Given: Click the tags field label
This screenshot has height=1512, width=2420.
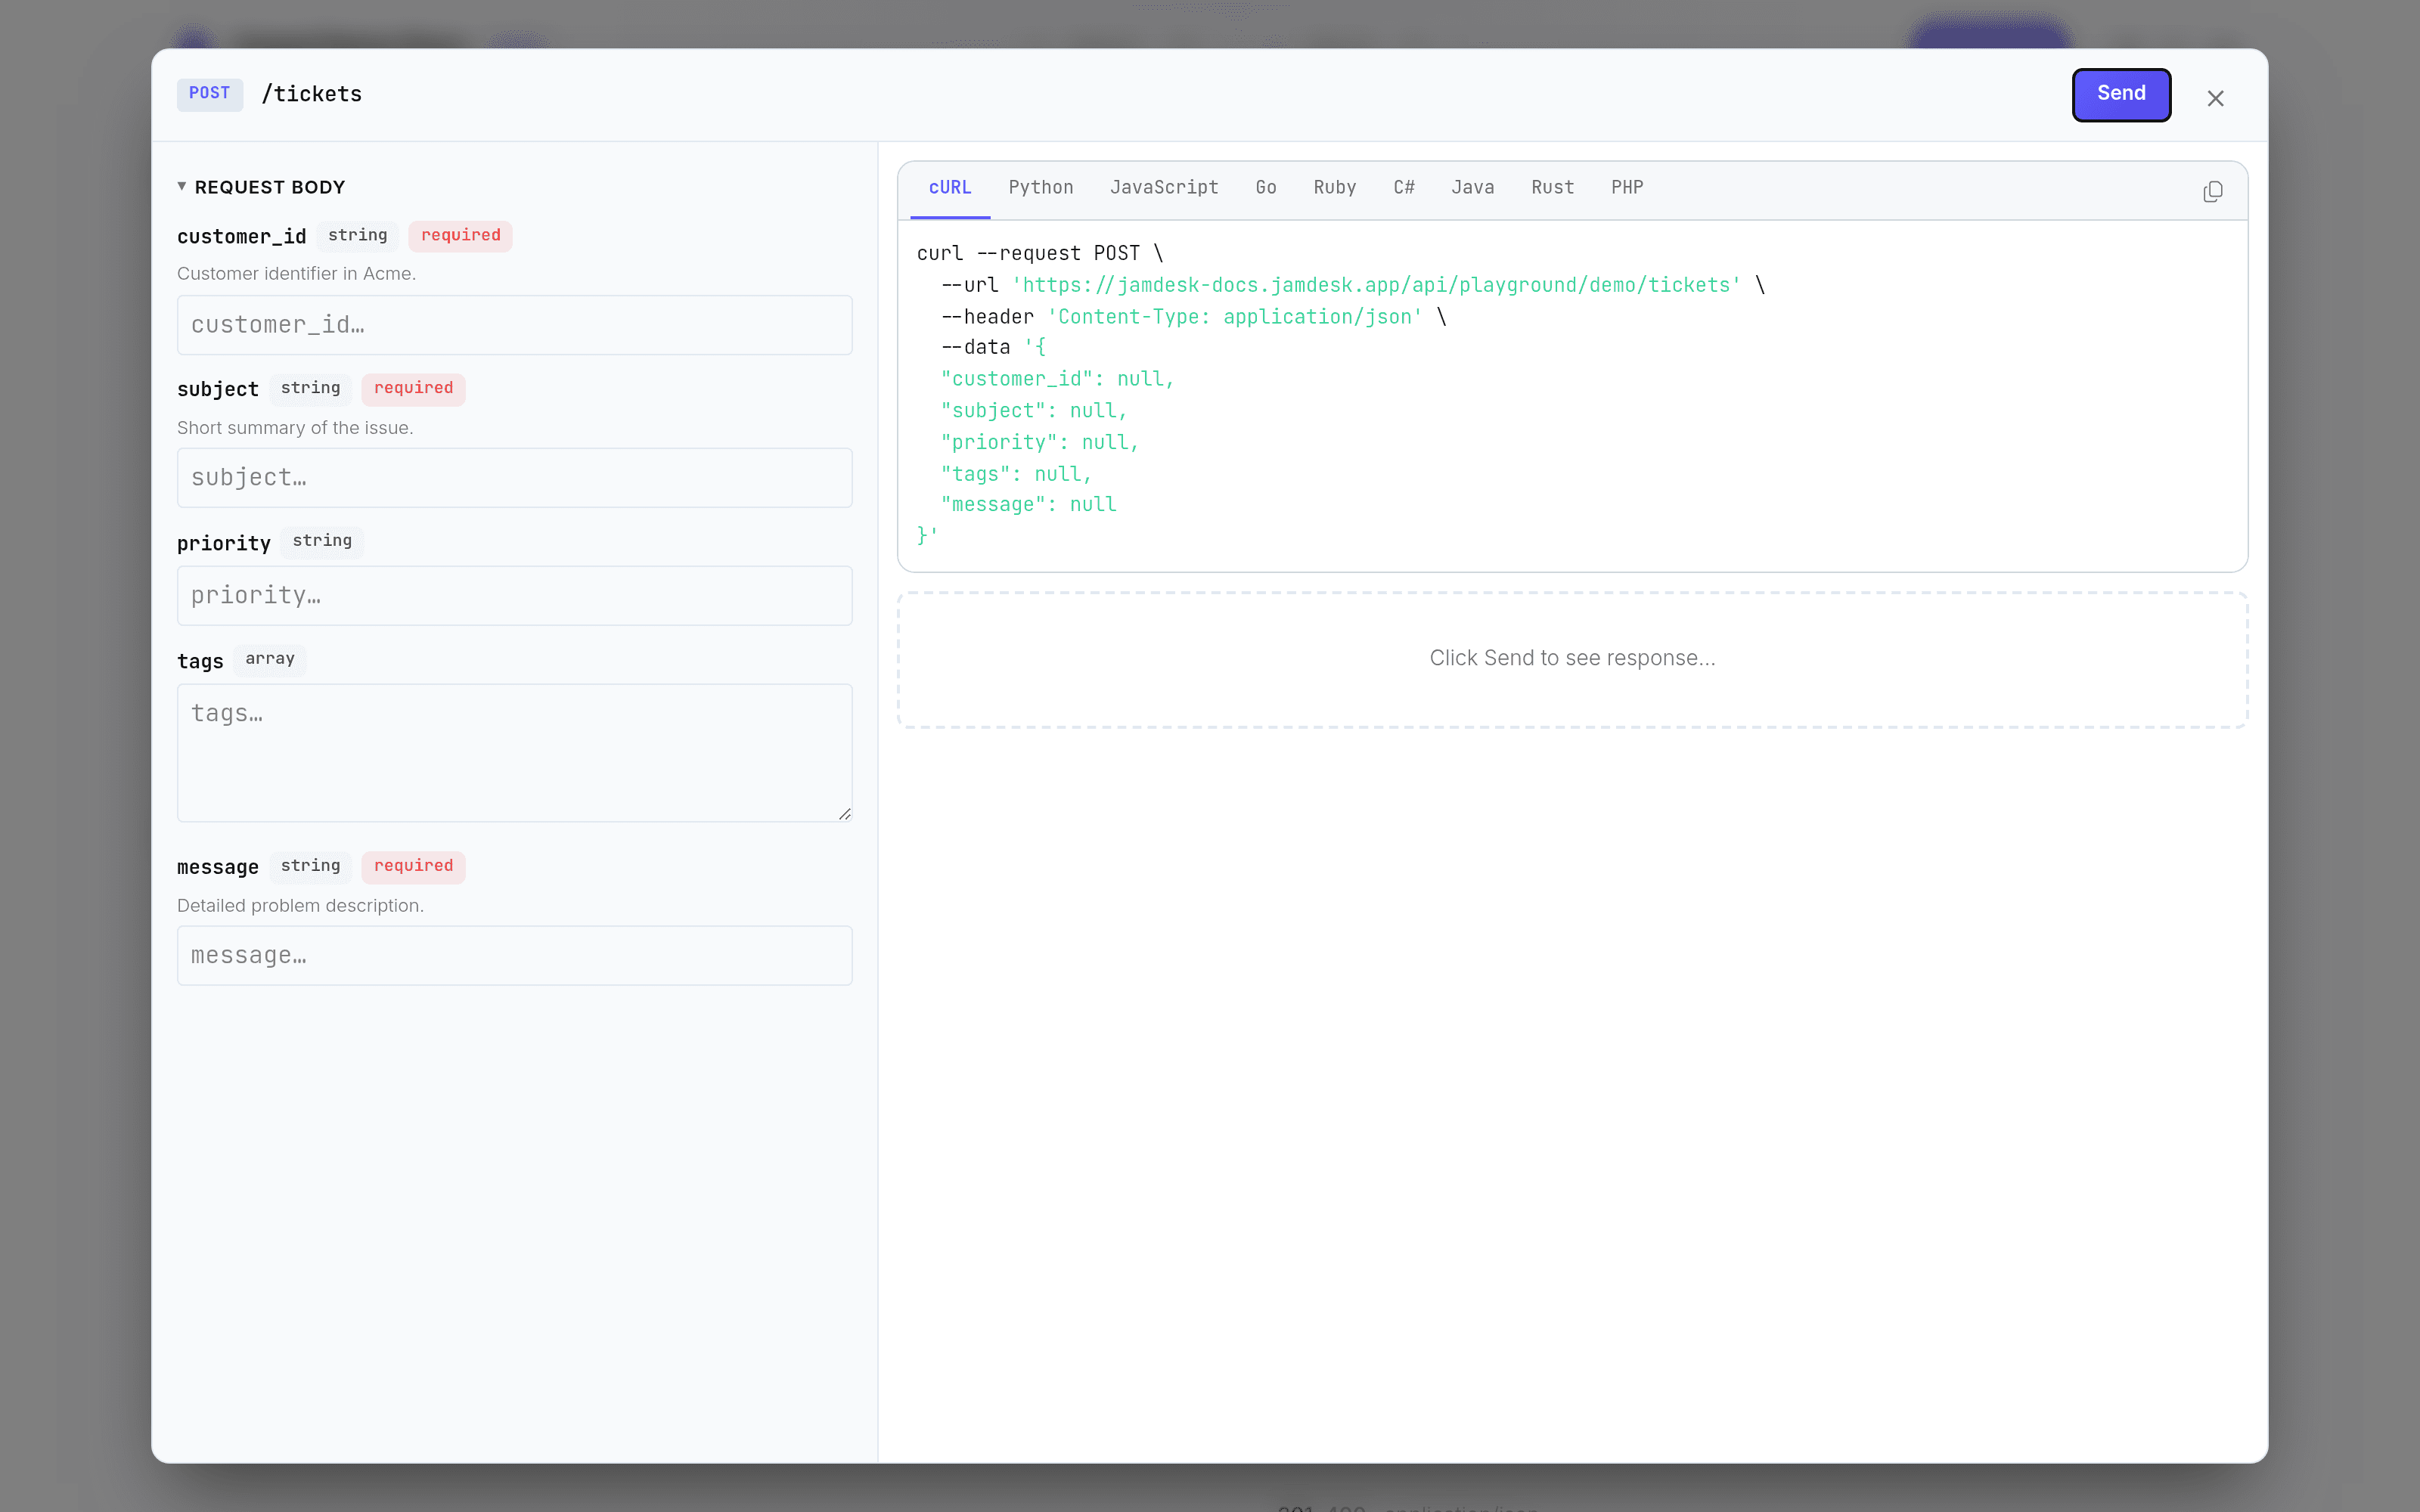Looking at the screenshot, I should coord(200,662).
